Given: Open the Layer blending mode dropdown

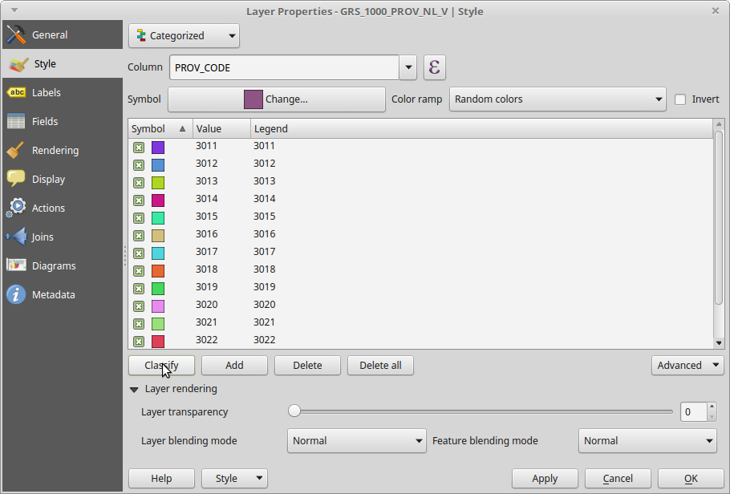Looking at the screenshot, I should tap(356, 440).
